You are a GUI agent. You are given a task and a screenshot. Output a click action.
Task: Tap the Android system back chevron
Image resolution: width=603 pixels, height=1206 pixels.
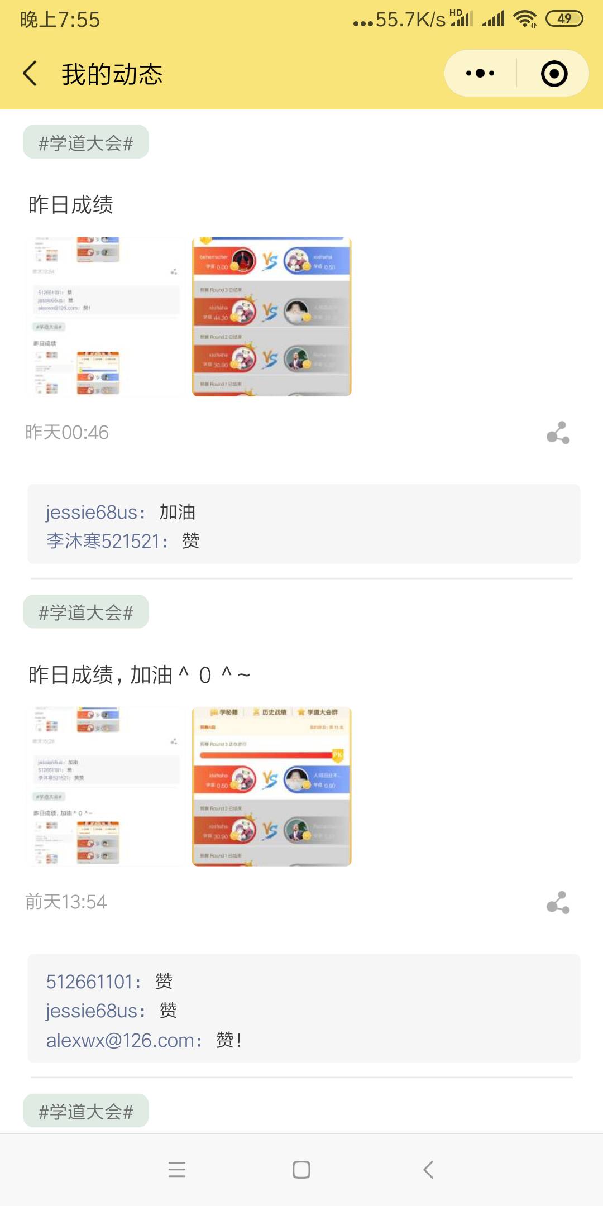click(428, 1170)
